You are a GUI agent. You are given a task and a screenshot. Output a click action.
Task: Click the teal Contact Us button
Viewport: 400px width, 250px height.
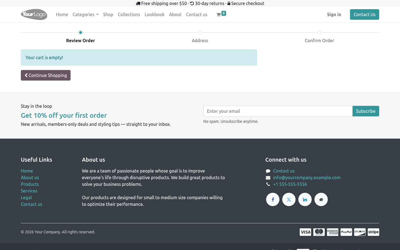point(364,14)
